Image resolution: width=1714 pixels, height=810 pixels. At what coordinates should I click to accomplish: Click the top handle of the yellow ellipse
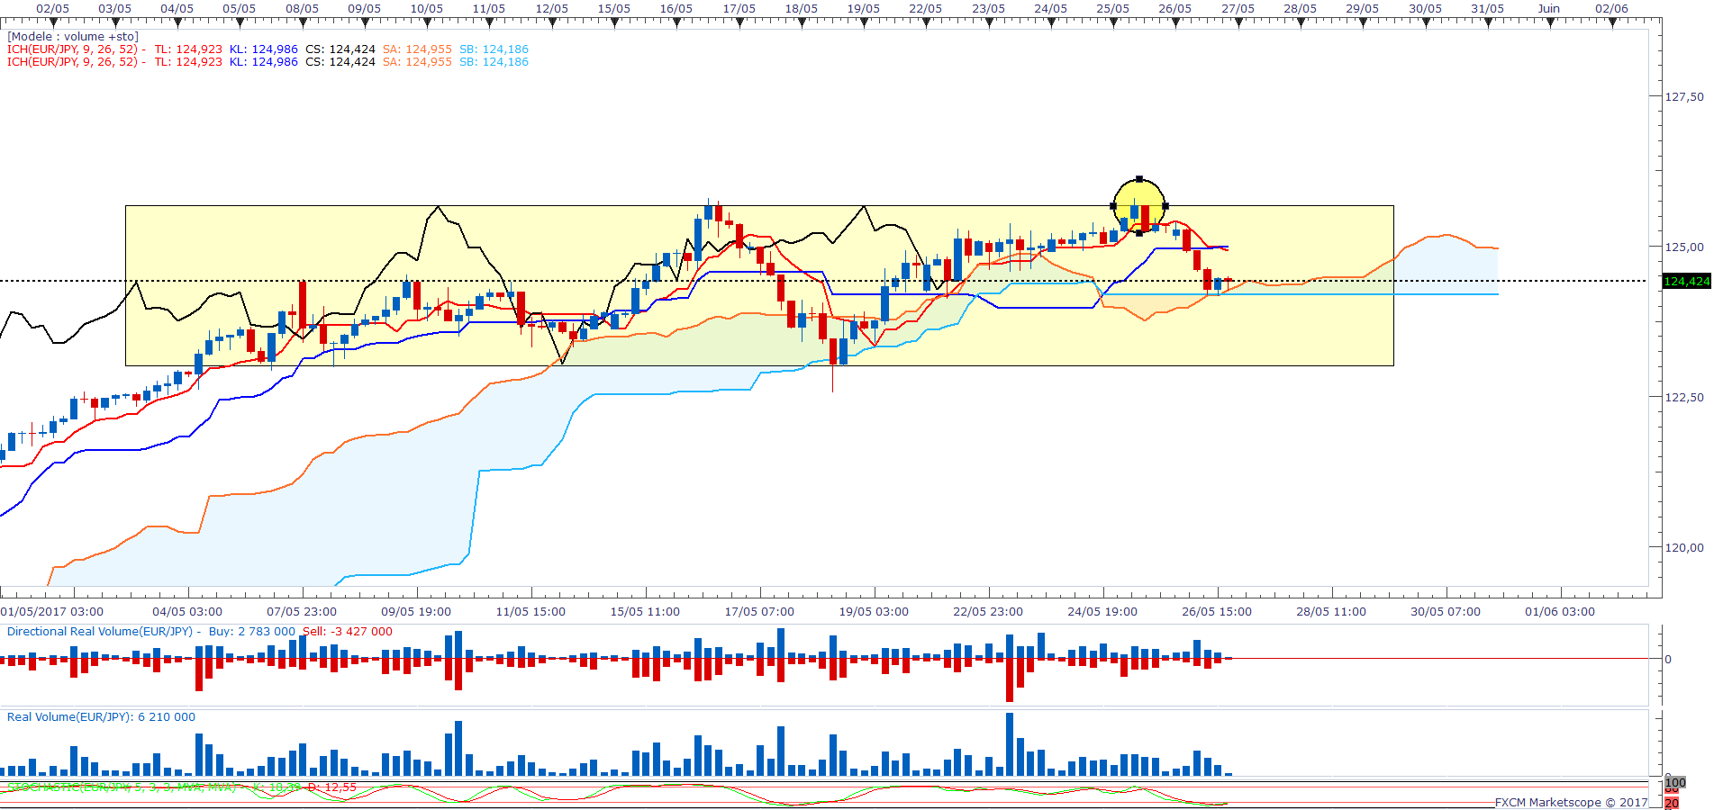[1139, 179]
